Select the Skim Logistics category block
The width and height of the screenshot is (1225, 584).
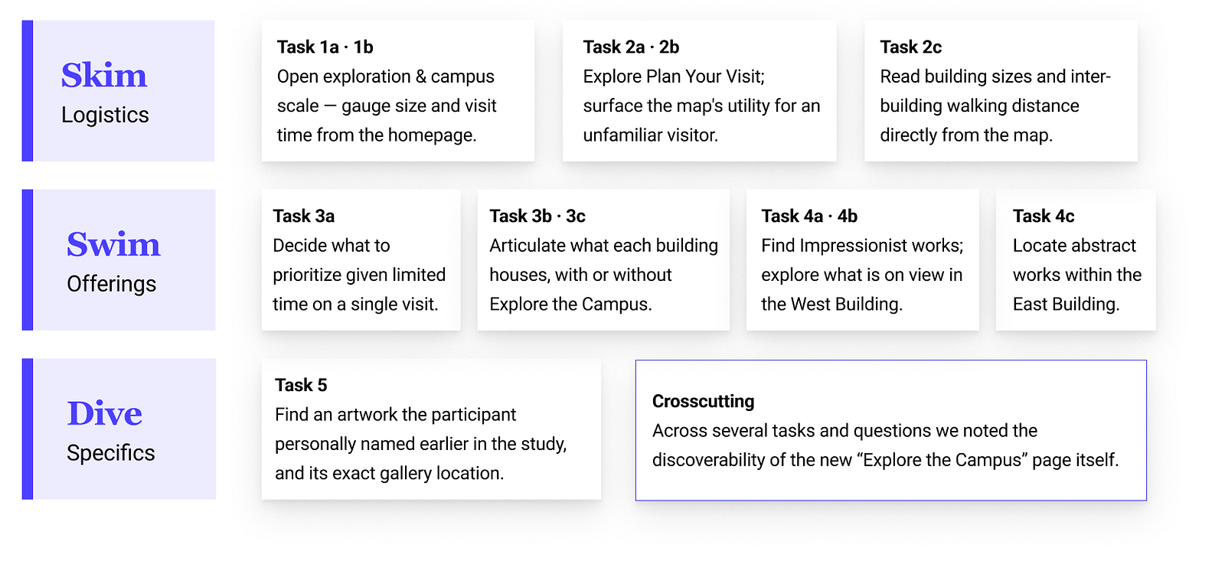click(119, 91)
